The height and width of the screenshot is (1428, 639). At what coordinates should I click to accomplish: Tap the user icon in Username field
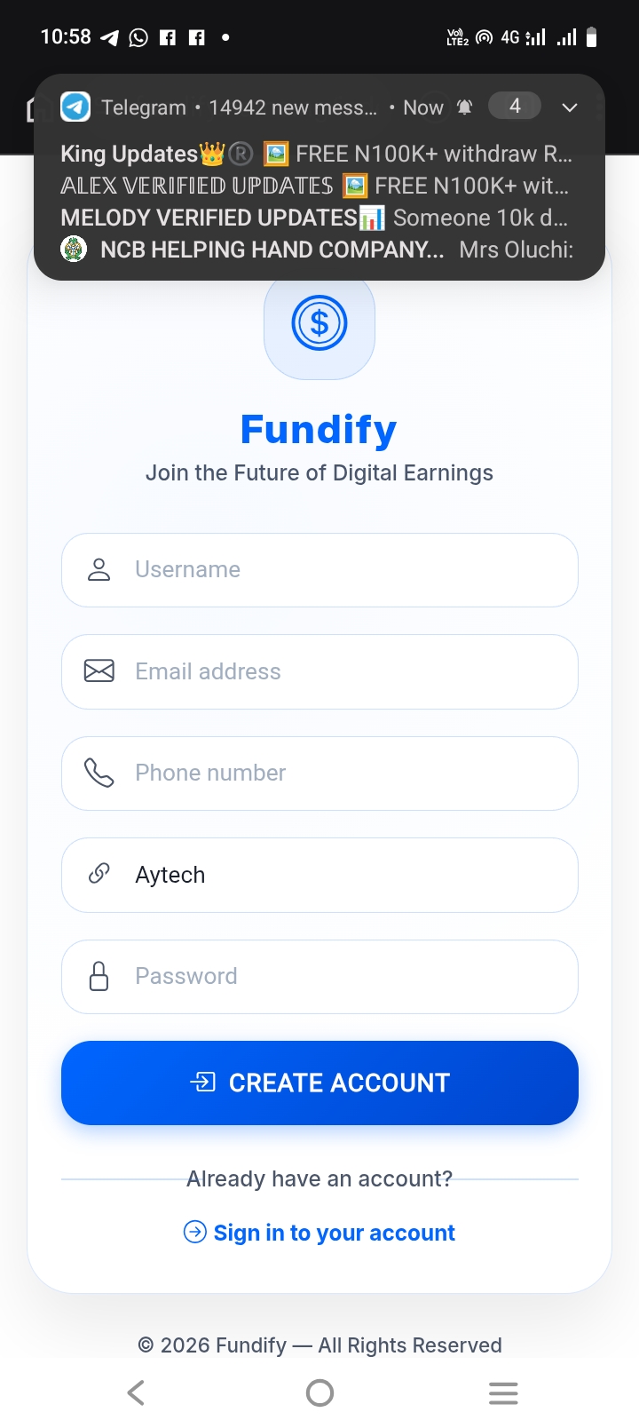tap(99, 570)
